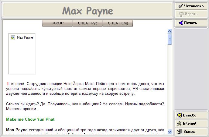Click the Max Payne title header
The width and height of the screenshot is (209, 137).
[x=87, y=11]
